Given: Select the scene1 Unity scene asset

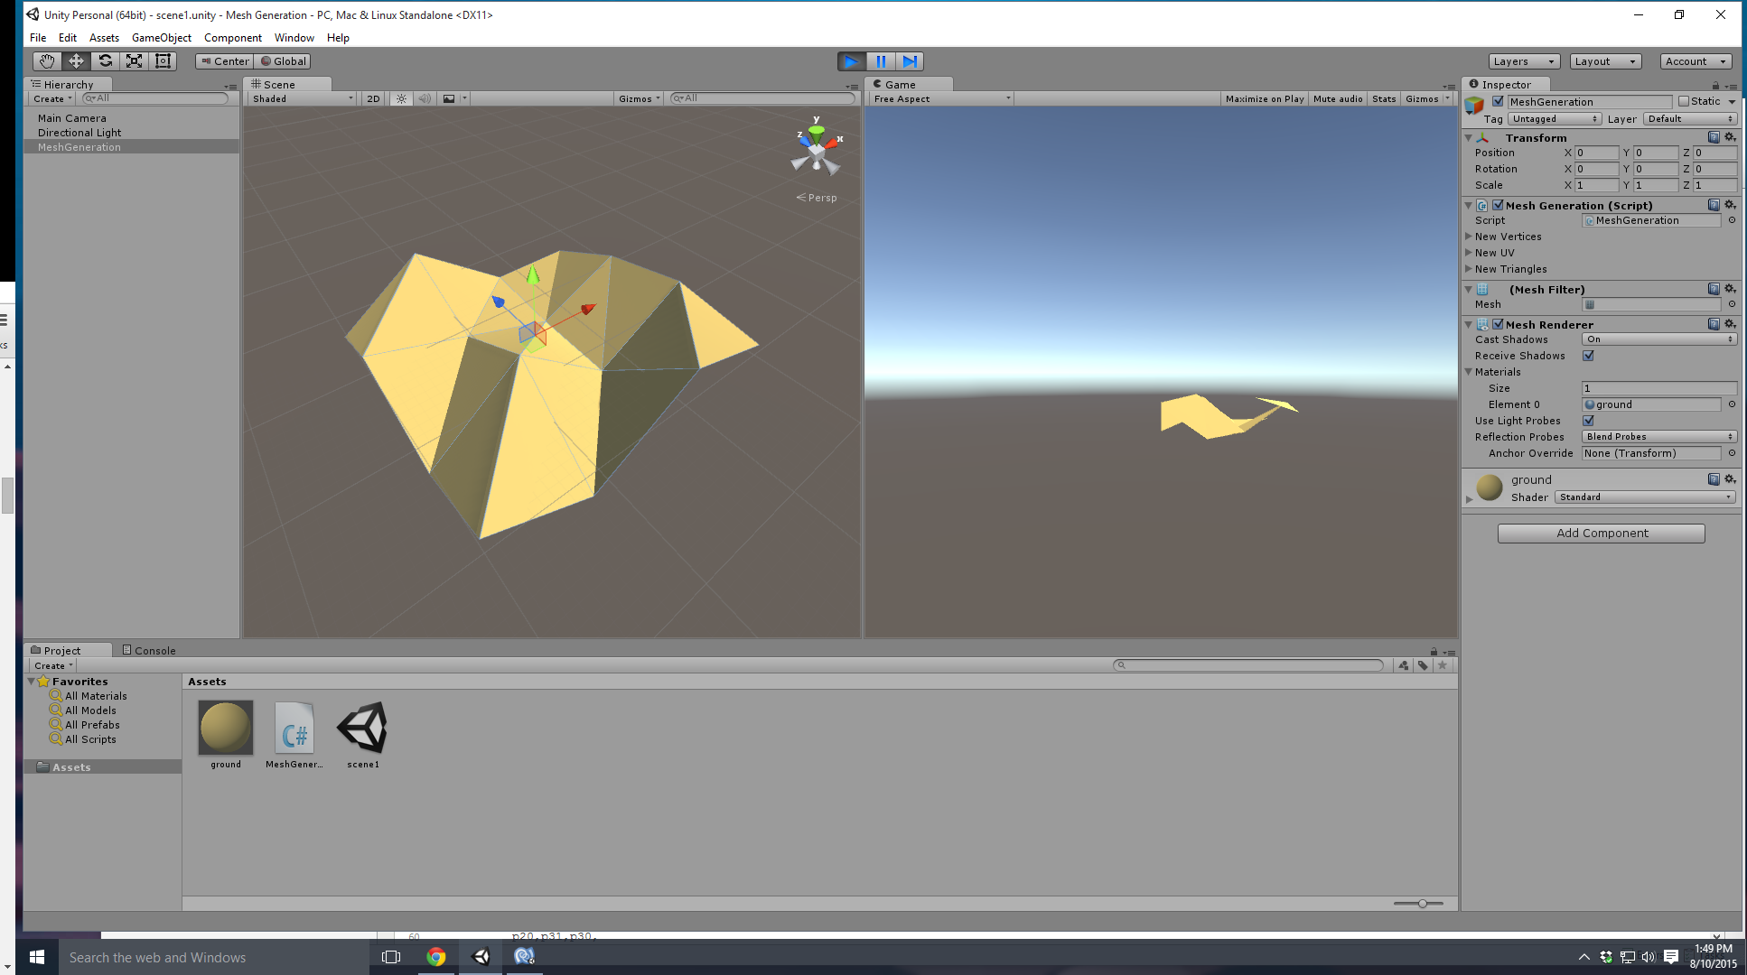Looking at the screenshot, I should click(x=363, y=735).
